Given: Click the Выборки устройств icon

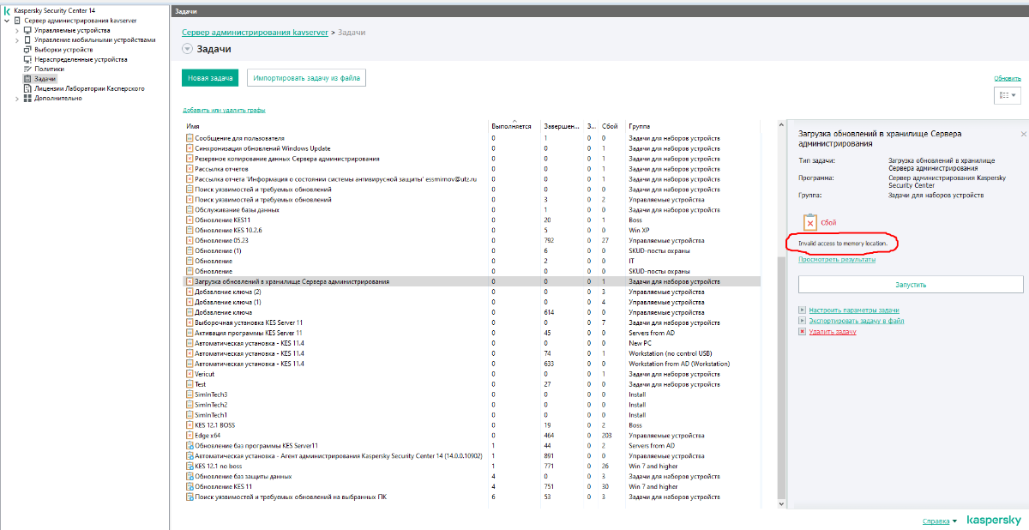Looking at the screenshot, I should 27,50.
